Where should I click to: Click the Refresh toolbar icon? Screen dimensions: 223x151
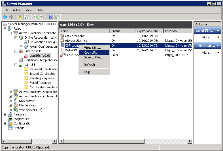coord(35,17)
